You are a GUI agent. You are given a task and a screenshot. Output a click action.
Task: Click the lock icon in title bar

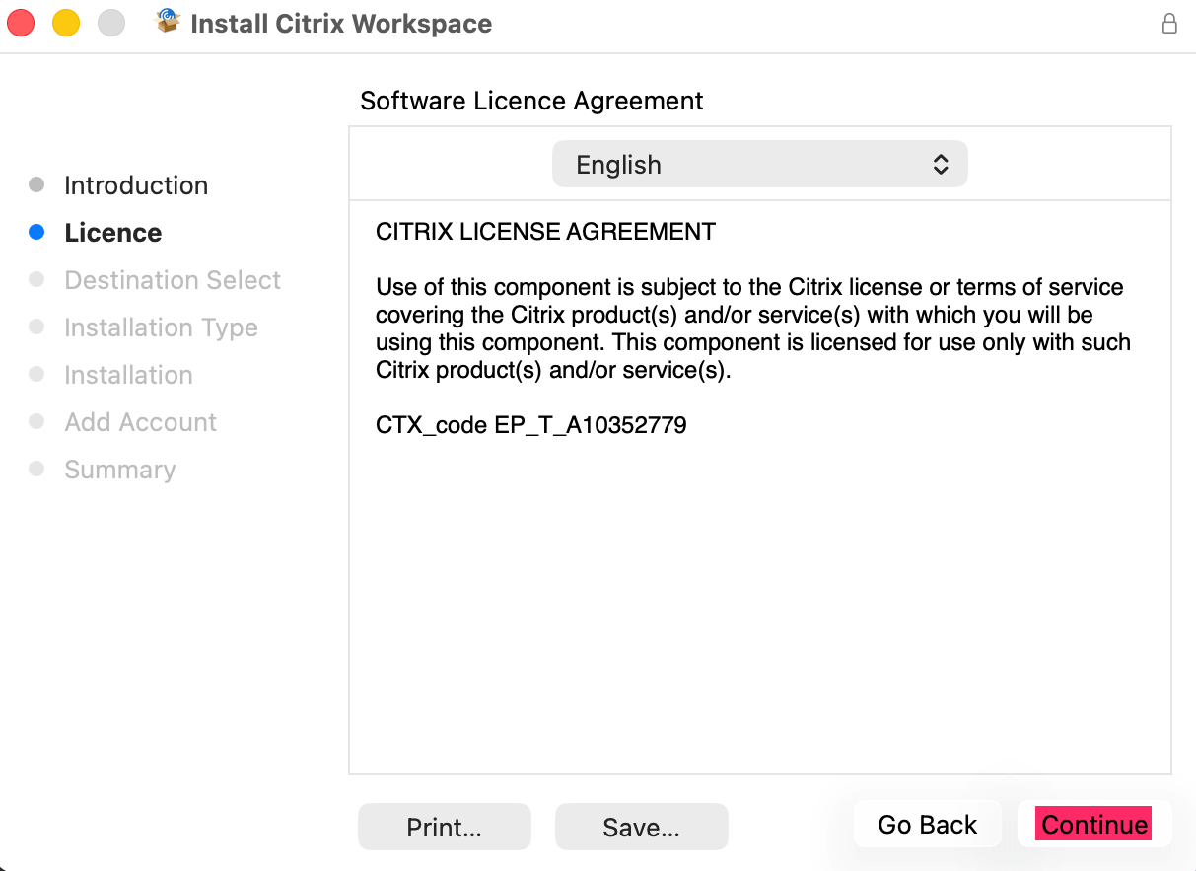pos(1169,24)
